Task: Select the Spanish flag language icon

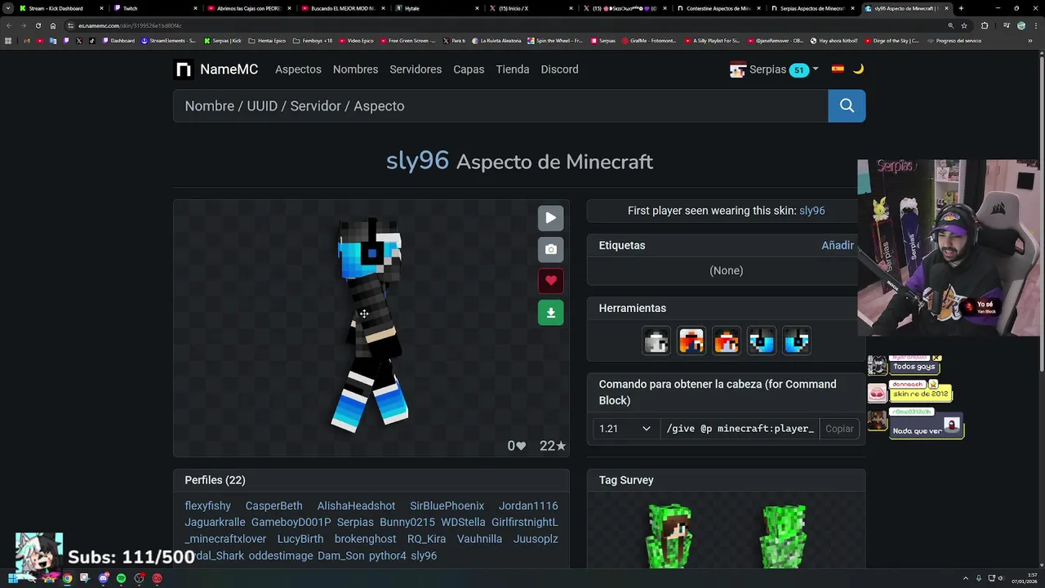Action: point(838,69)
